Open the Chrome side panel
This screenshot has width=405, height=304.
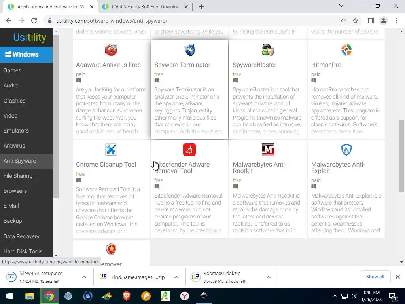tap(371, 21)
